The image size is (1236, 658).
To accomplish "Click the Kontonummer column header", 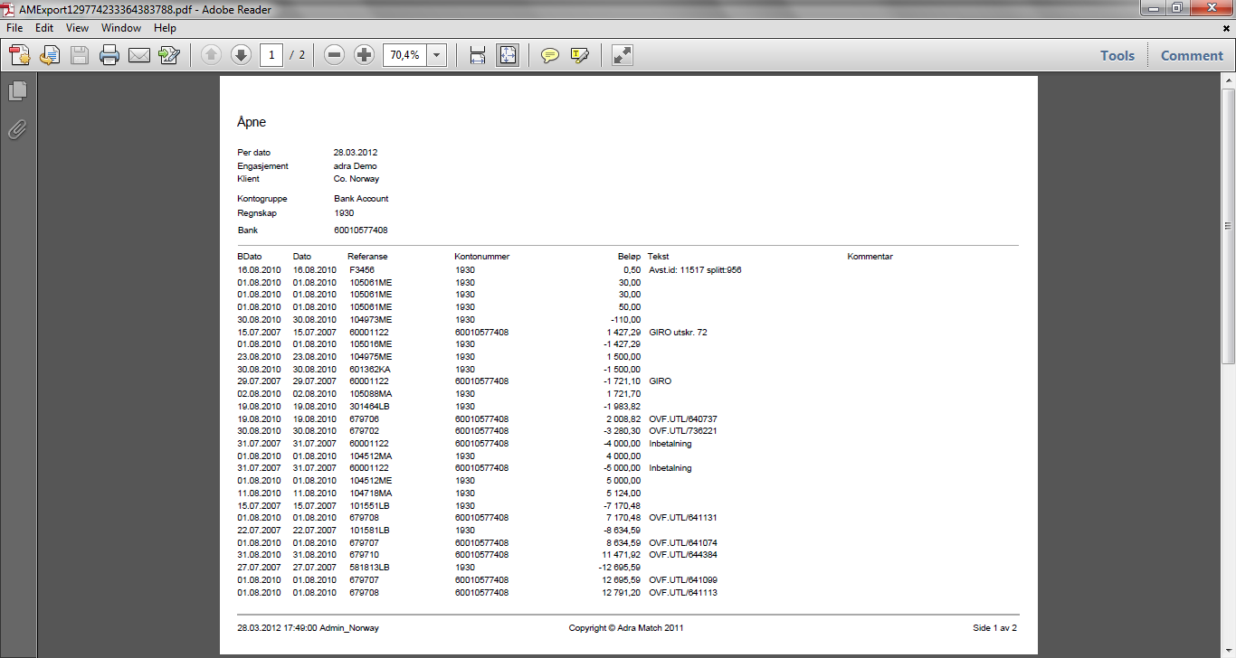I will [481, 257].
